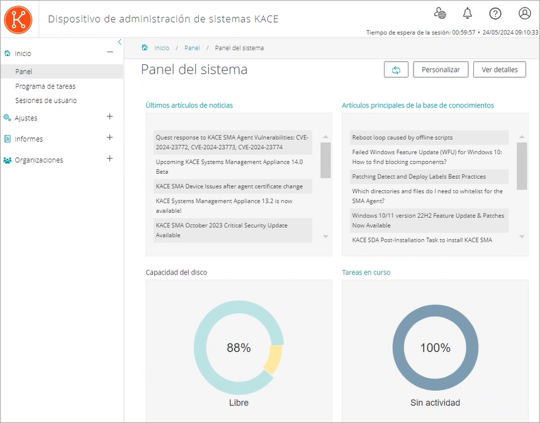Open Programa de tareas menu item
This screenshot has width=540, height=423.
45,86
